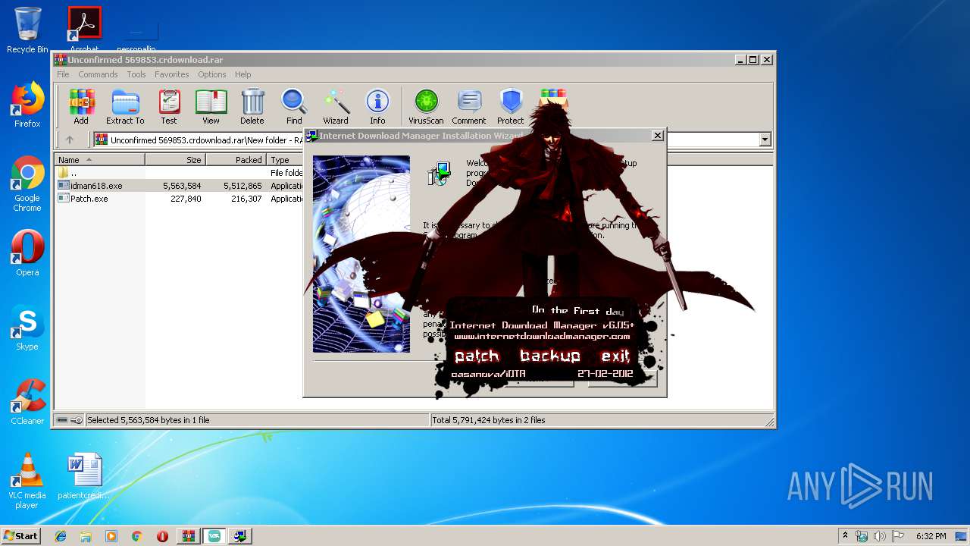Select the parent folder '..' row
Viewport: 970px width, 546px height.
[180, 173]
